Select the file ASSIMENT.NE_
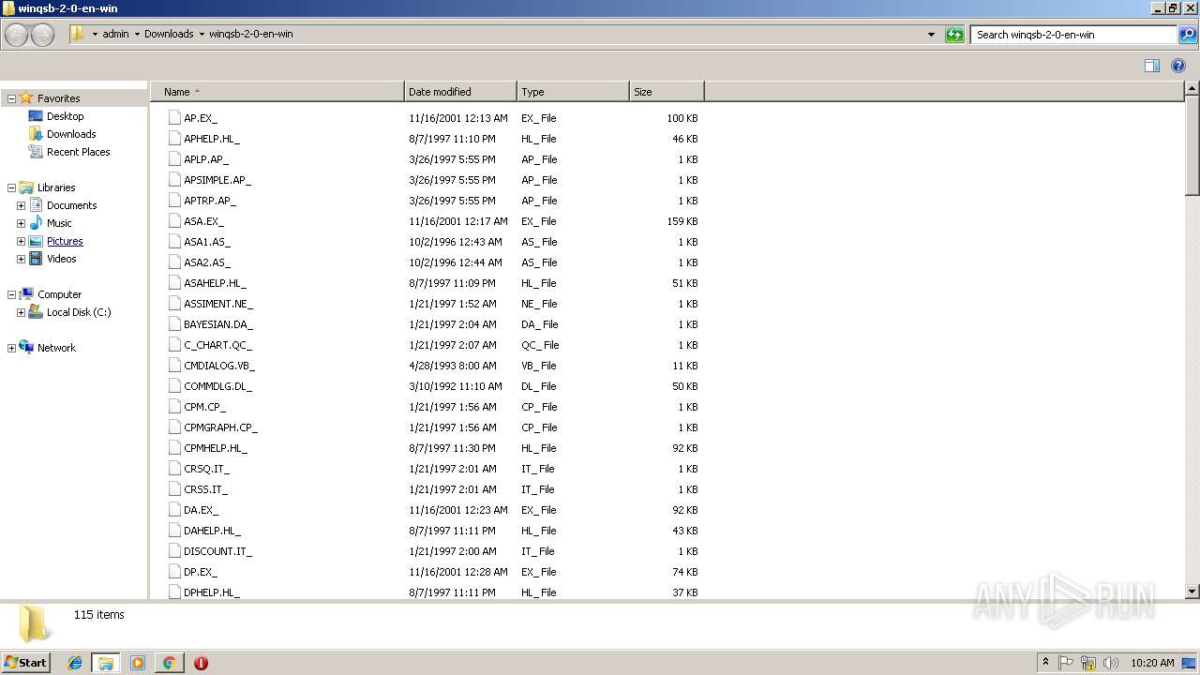Image resolution: width=1200 pixels, height=675 pixels. pyautogui.click(x=218, y=304)
